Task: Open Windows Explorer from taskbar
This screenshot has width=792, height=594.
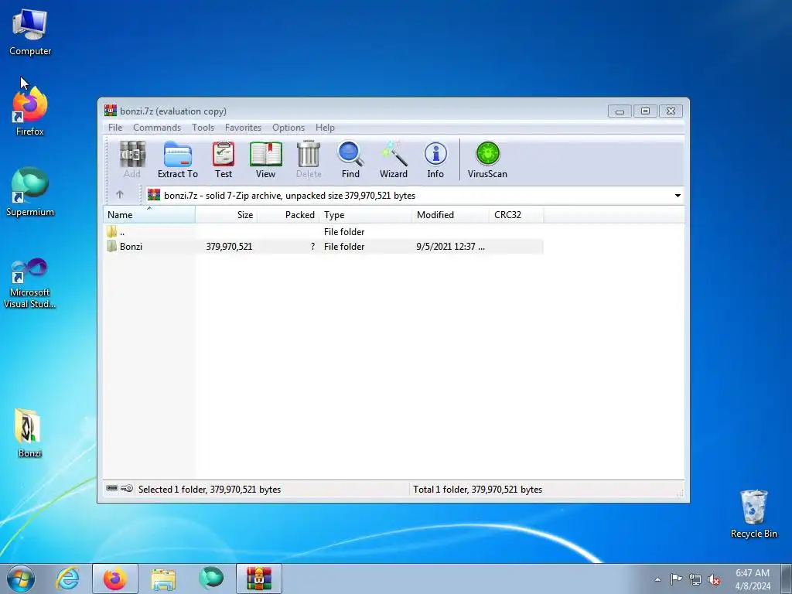Action: tap(163, 579)
